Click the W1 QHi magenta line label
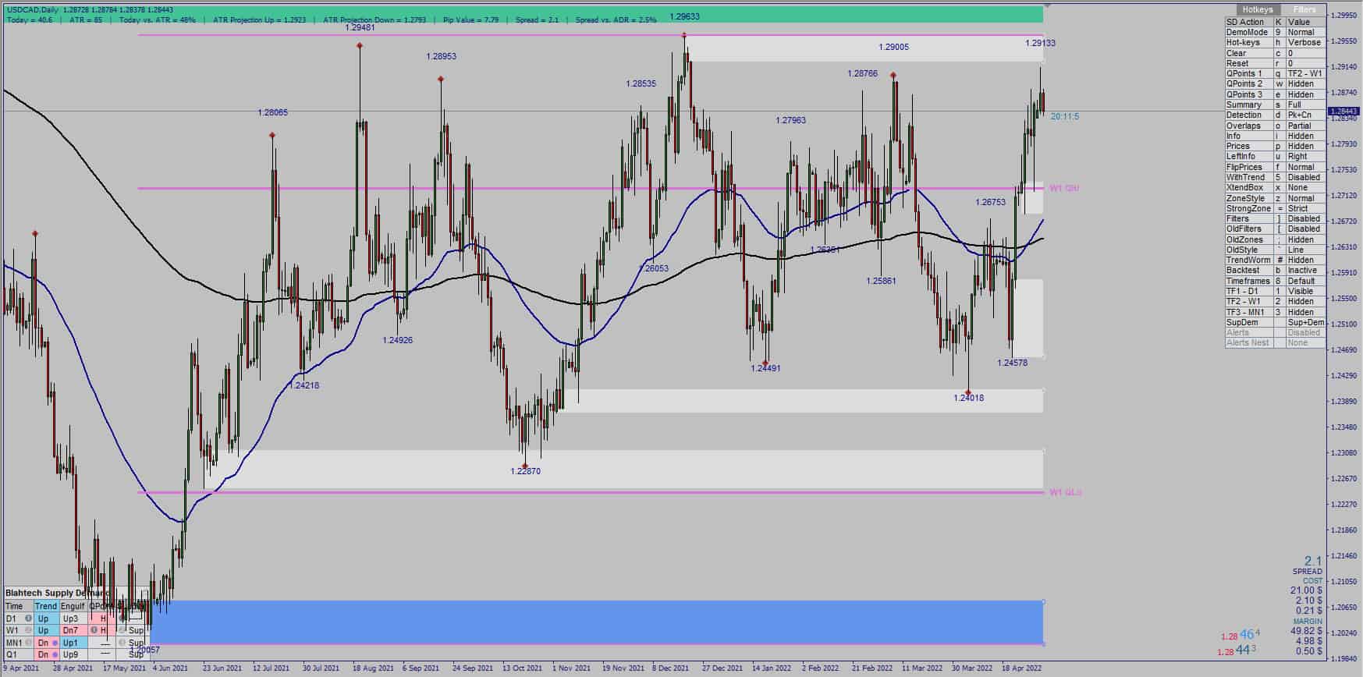This screenshot has width=1363, height=677. point(1065,188)
